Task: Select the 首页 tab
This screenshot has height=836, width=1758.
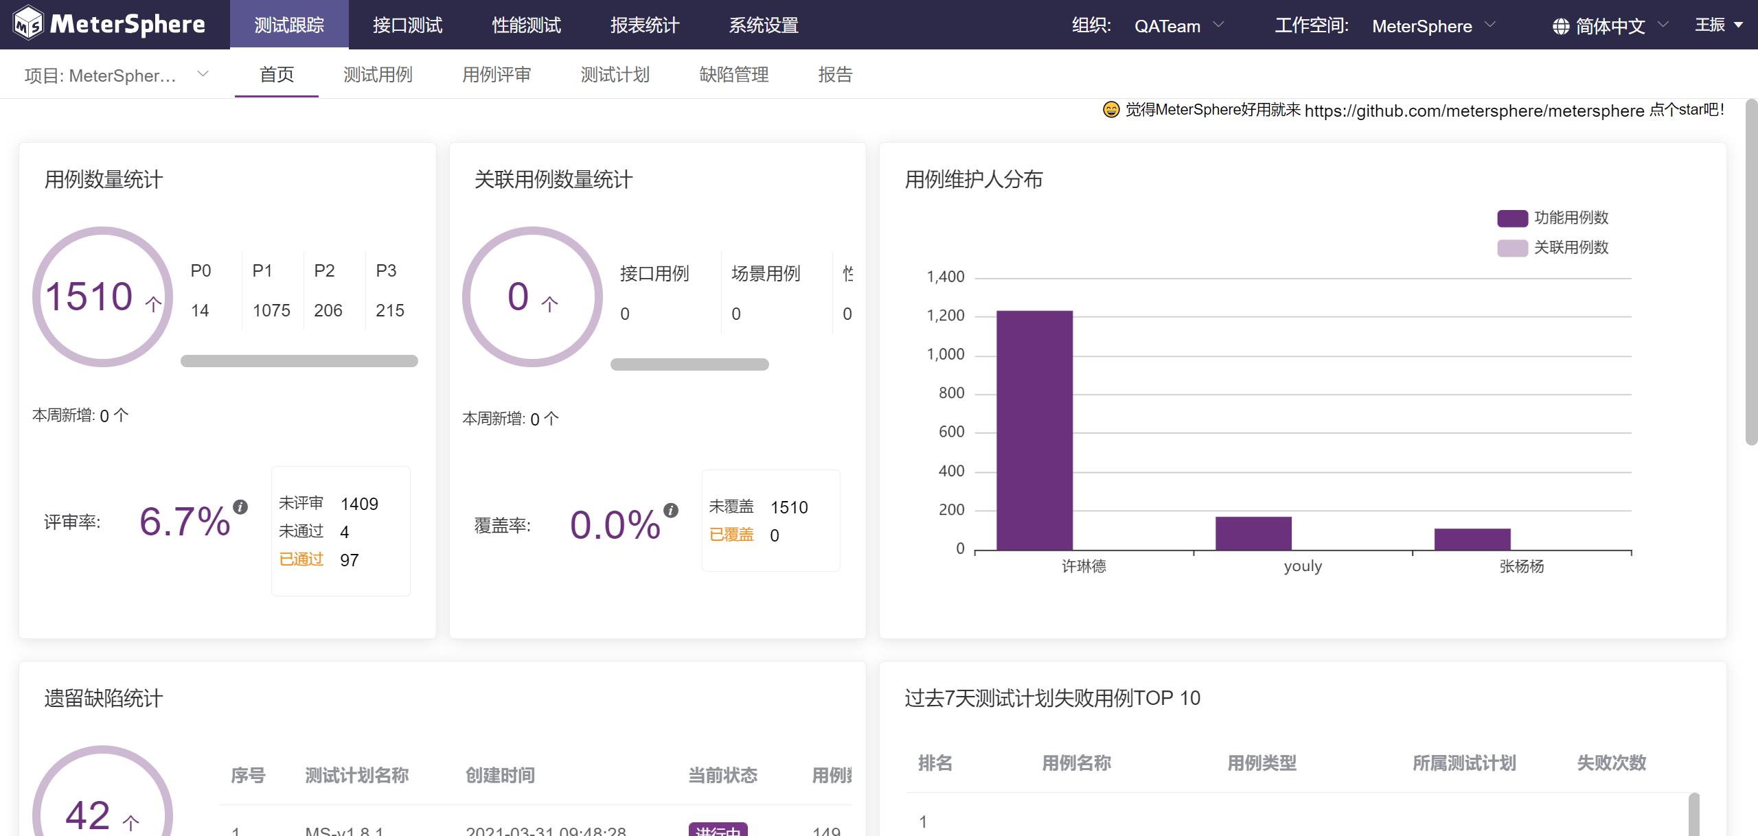Action: click(277, 74)
